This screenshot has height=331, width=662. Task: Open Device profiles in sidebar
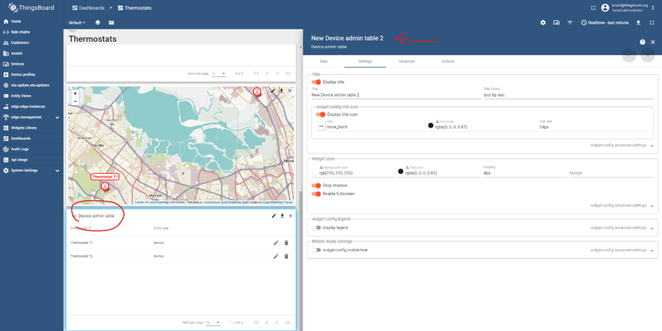coord(32,74)
